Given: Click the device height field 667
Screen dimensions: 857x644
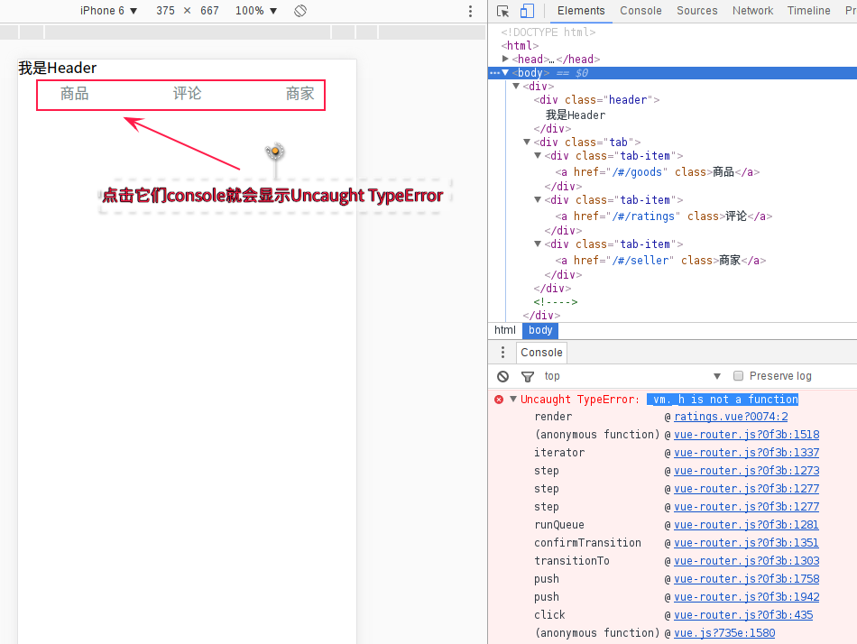Looking at the screenshot, I should (x=209, y=11).
